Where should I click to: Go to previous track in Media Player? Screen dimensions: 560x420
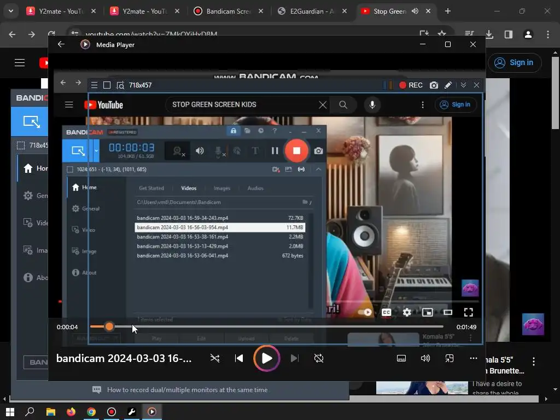click(239, 358)
